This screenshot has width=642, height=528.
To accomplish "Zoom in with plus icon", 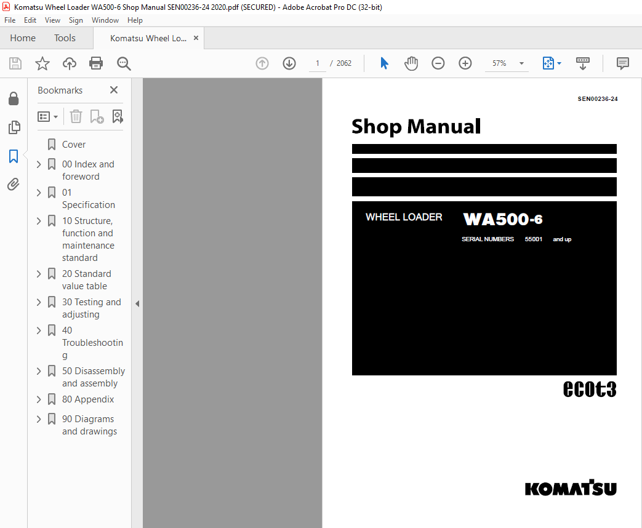I will coord(465,63).
